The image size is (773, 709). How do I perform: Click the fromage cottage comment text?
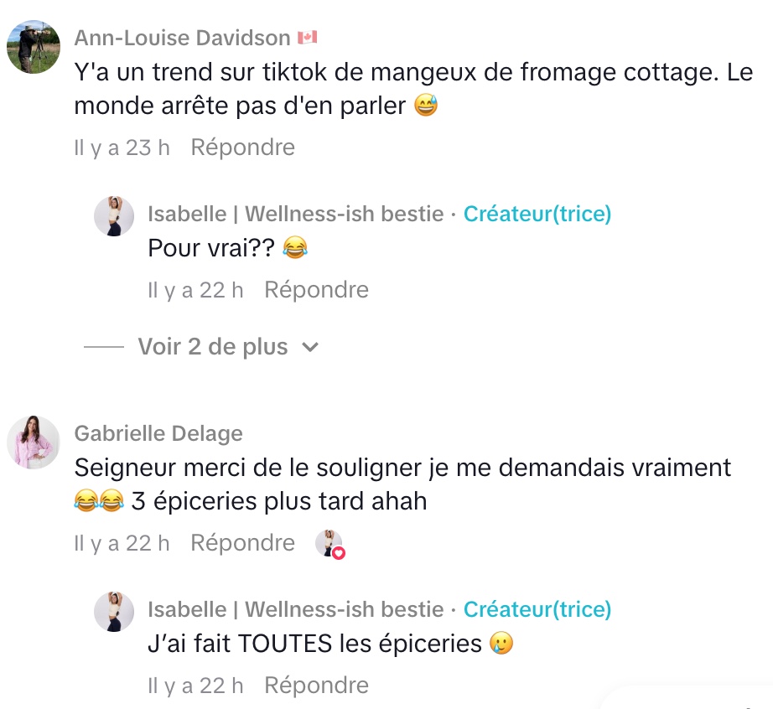[x=413, y=89]
